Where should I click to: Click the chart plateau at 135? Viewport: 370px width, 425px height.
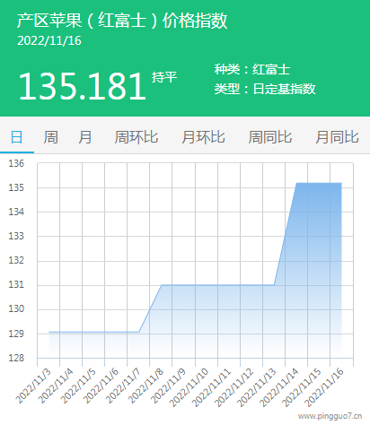click(319, 183)
